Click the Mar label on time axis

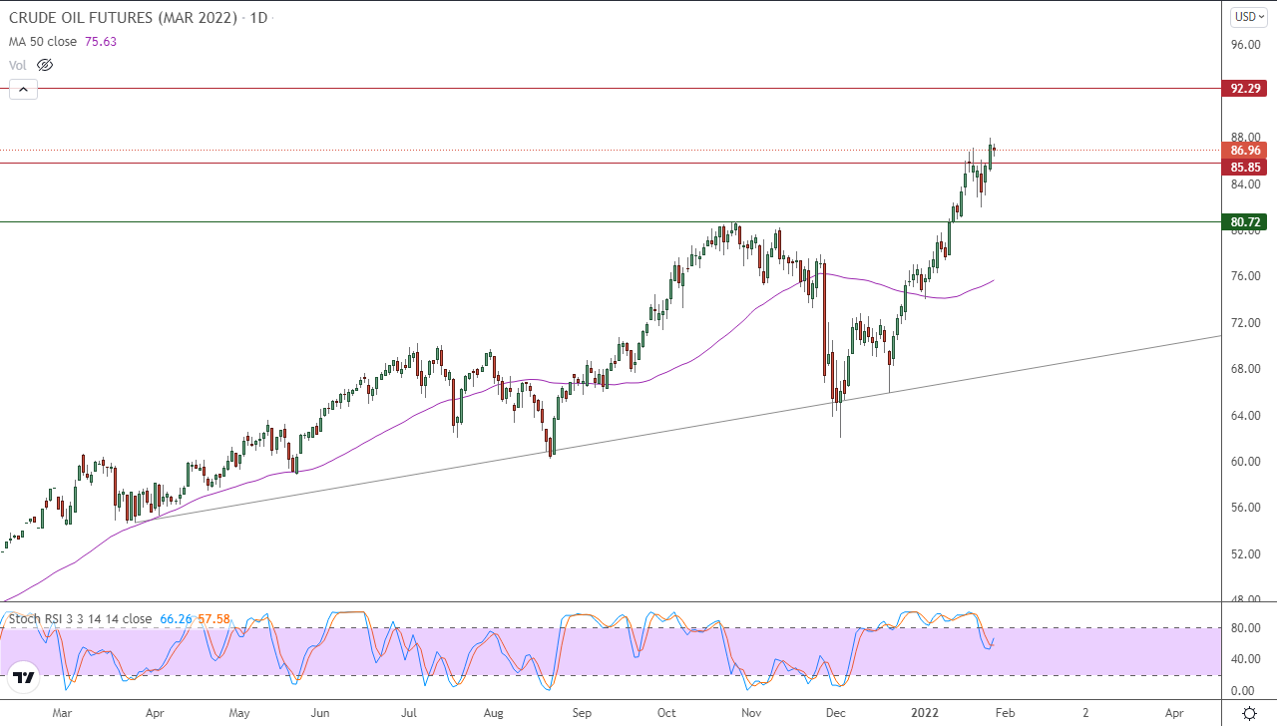(x=62, y=713)
